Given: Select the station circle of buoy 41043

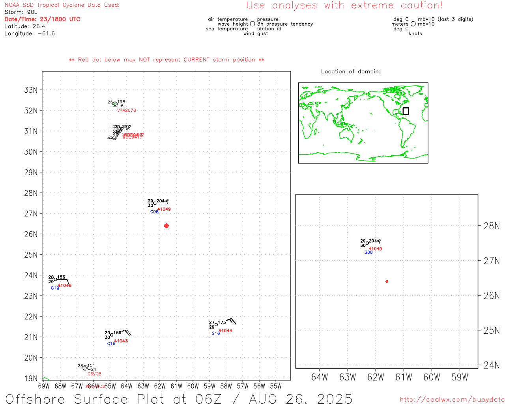Looking at the screenshot, I should click(x=112, y=335).
